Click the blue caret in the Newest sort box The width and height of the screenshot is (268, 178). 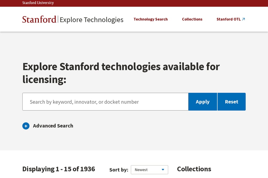pyautogui.click(x=163, y=170)
